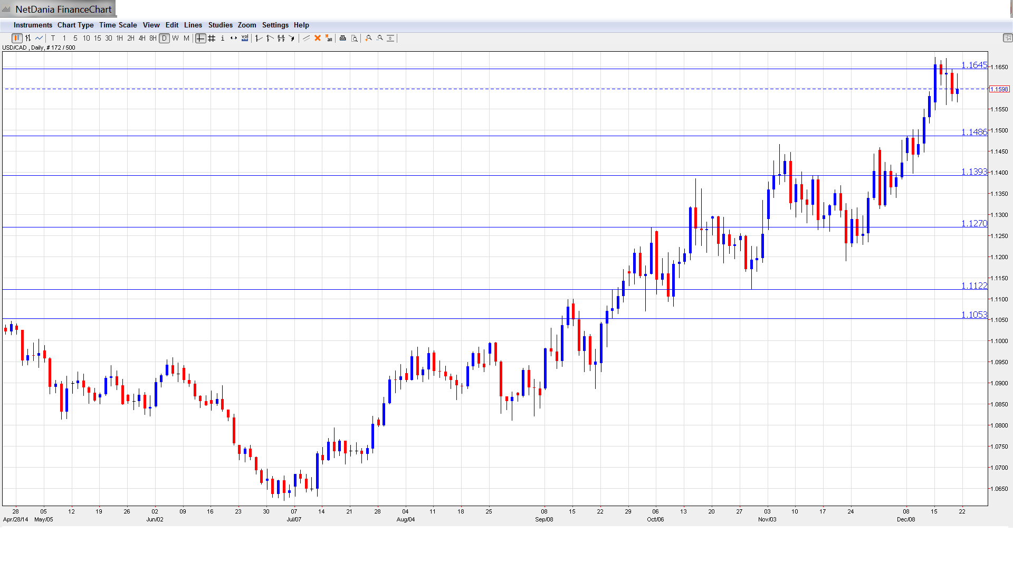Select the candlestick chart type icon
This screenshot has height=570, width=1013.
(x=17, y=38)
